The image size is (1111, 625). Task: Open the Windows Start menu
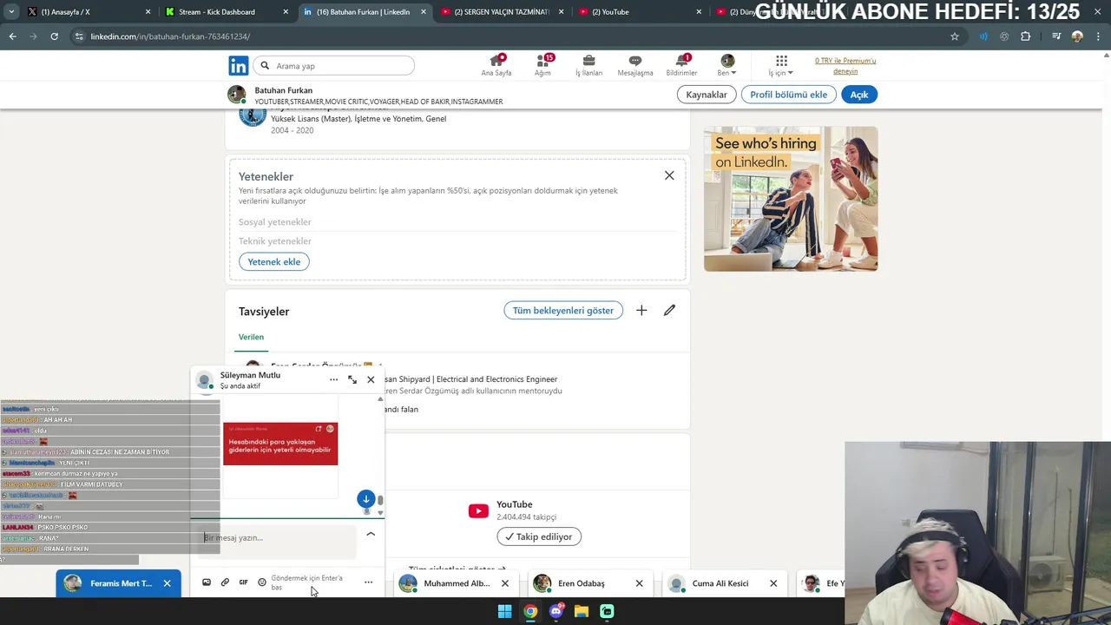[504, 611]
